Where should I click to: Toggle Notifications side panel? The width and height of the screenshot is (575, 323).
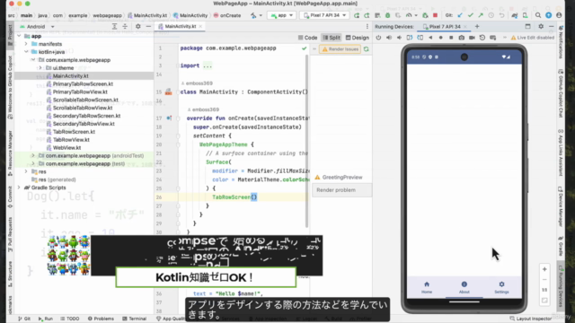(561, 42)
